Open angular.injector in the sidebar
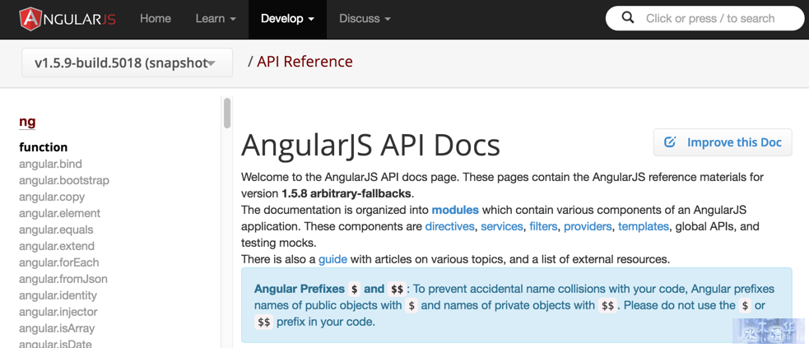 coord(58,313)
